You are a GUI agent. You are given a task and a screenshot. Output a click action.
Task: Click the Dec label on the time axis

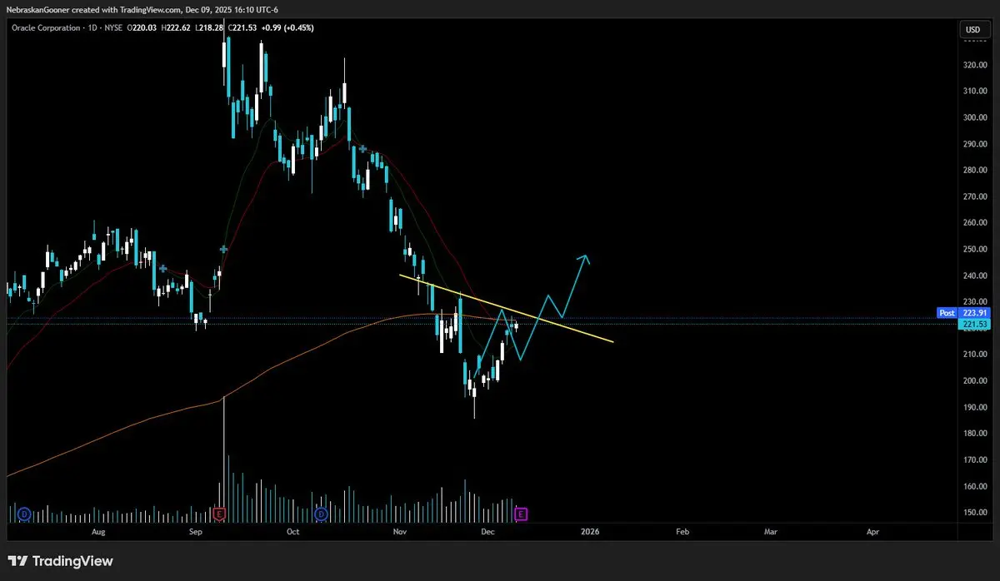(x=488, y=530)
